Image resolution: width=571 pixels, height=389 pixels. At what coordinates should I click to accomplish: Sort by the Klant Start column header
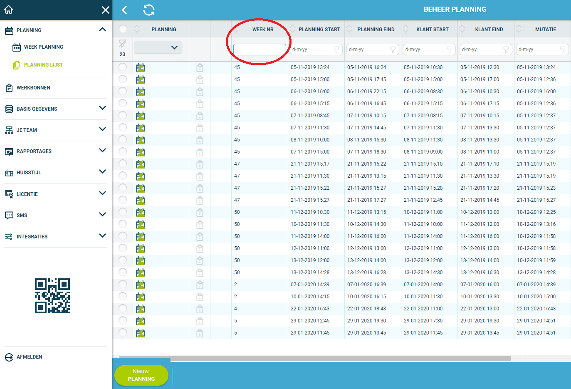coord(432,30)
